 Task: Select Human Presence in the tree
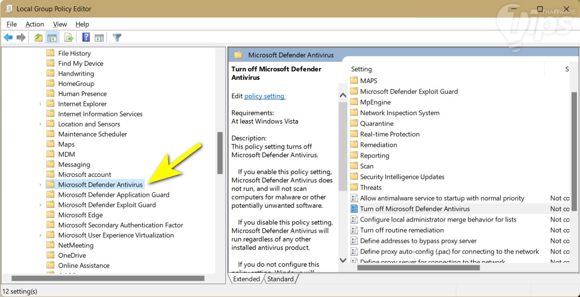pyautogui.click(x=82, y=94)
